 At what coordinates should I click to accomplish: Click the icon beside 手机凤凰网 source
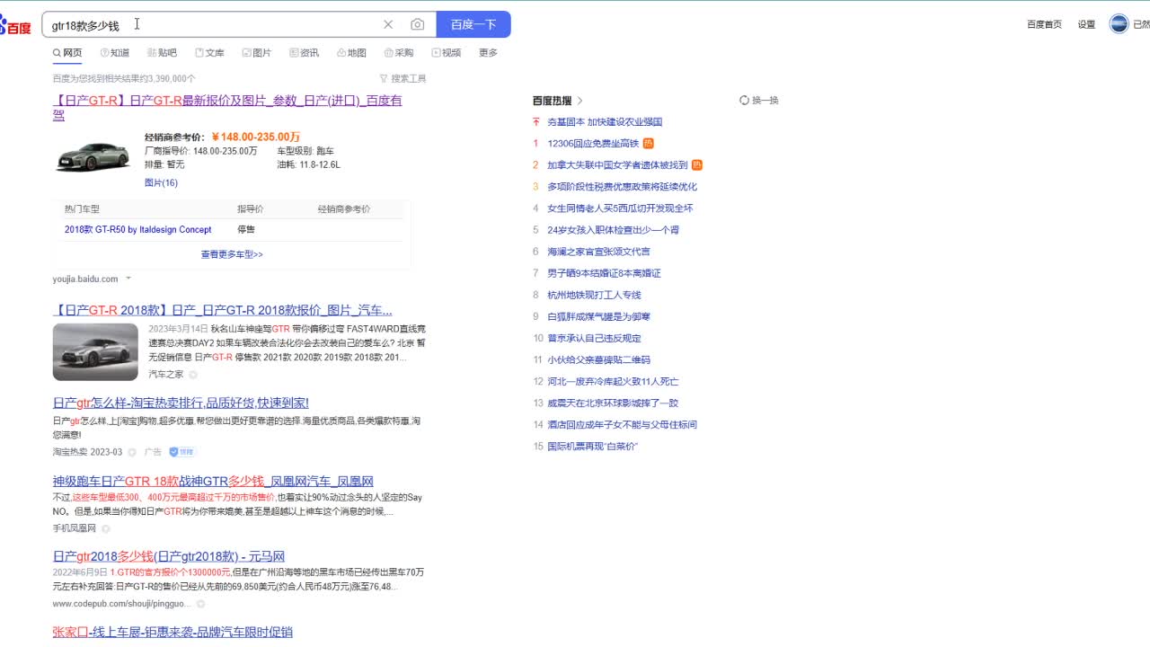click(106, 528)
